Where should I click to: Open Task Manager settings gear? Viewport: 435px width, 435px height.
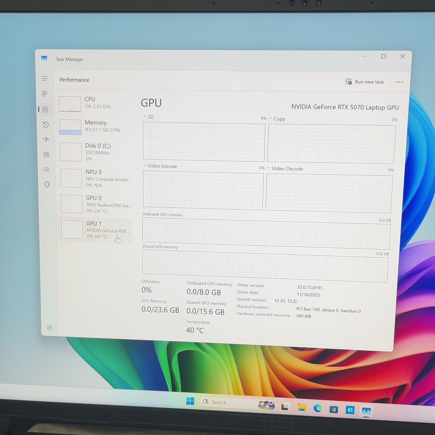[x=50, y=327]
